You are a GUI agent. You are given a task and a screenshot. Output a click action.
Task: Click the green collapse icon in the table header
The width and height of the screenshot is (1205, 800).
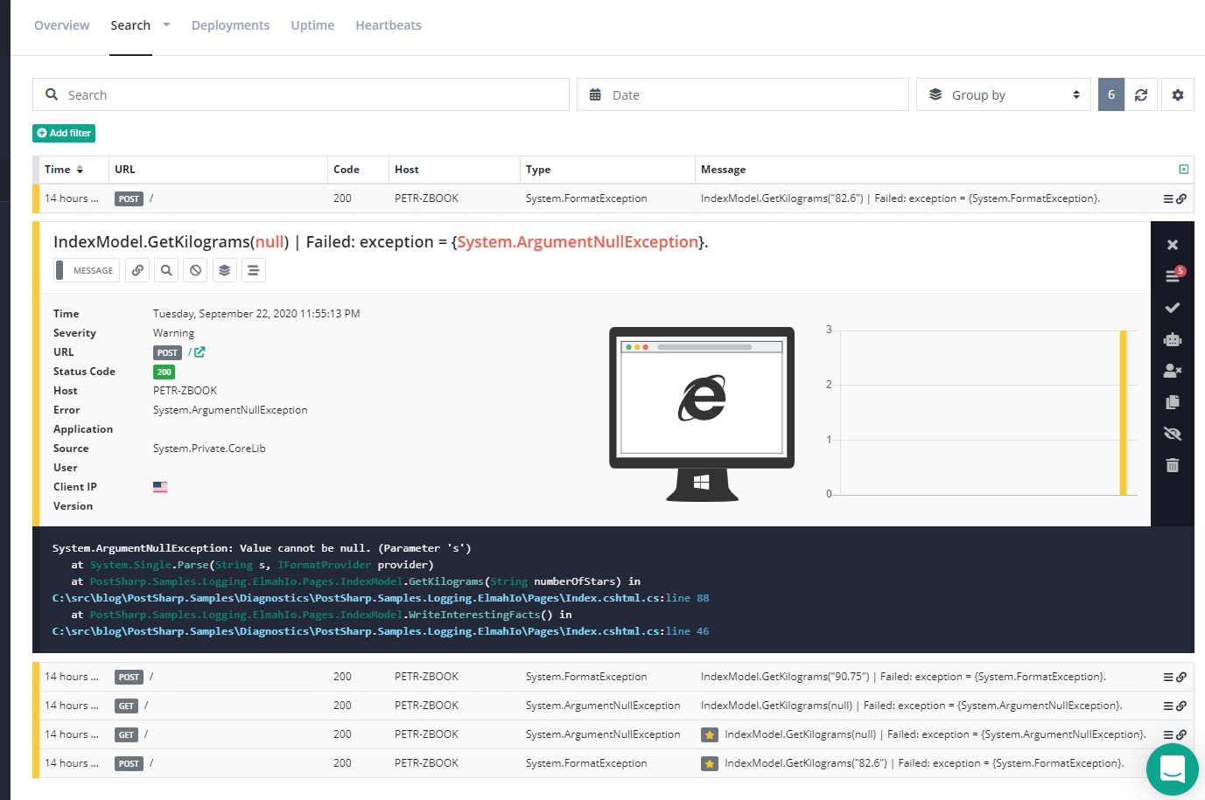tap(1184, 170)
